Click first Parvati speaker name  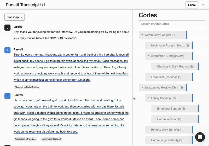(x=18, y=49)
